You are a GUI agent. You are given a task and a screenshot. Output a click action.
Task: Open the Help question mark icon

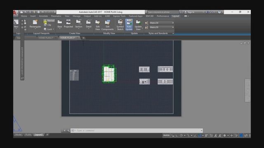tap(219, 12)
